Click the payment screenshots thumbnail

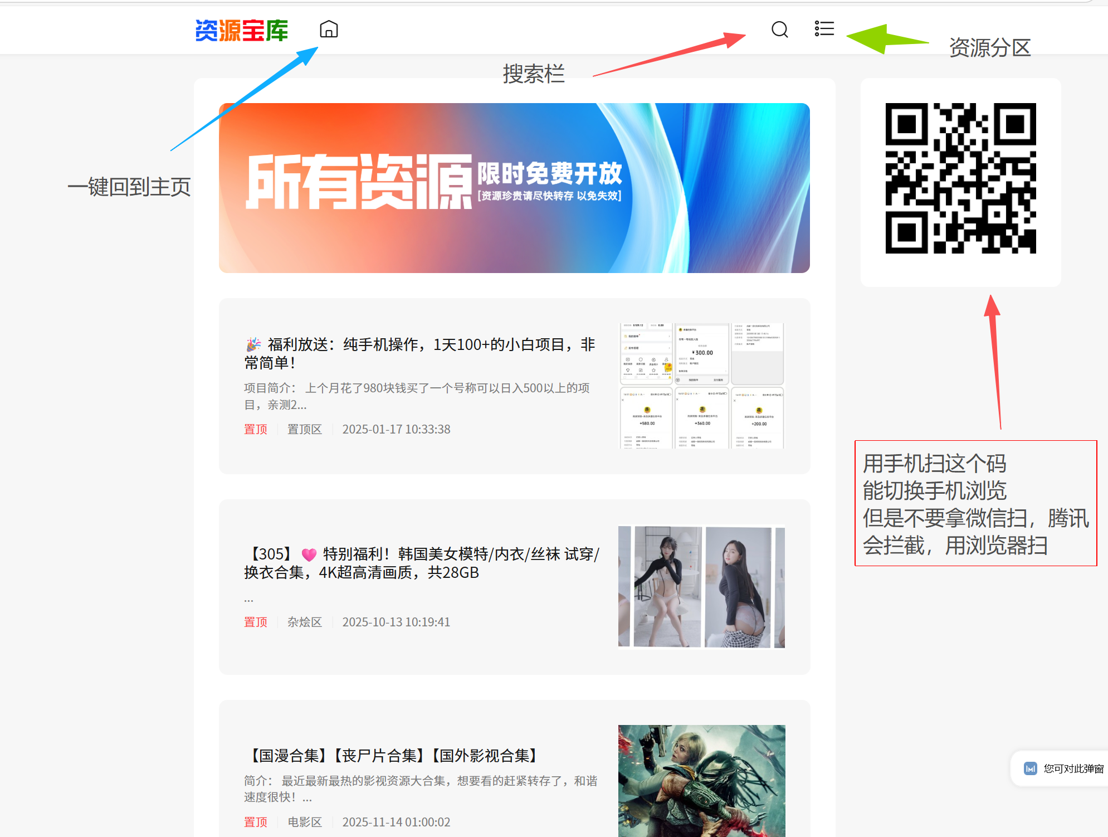coord(701,386)
